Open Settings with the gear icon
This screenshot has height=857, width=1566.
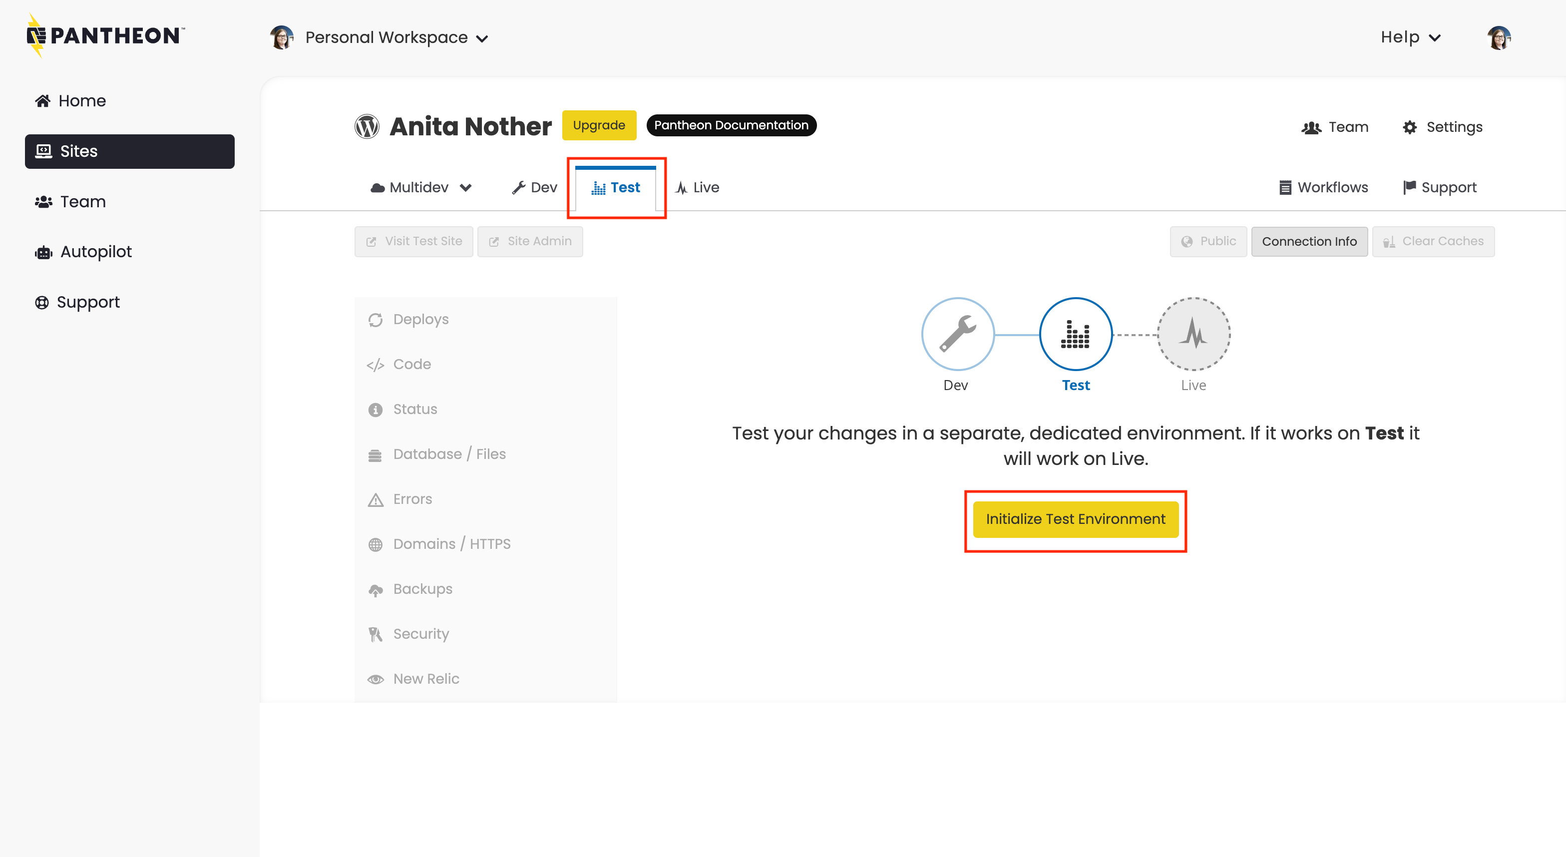(x=1442, y=127)
